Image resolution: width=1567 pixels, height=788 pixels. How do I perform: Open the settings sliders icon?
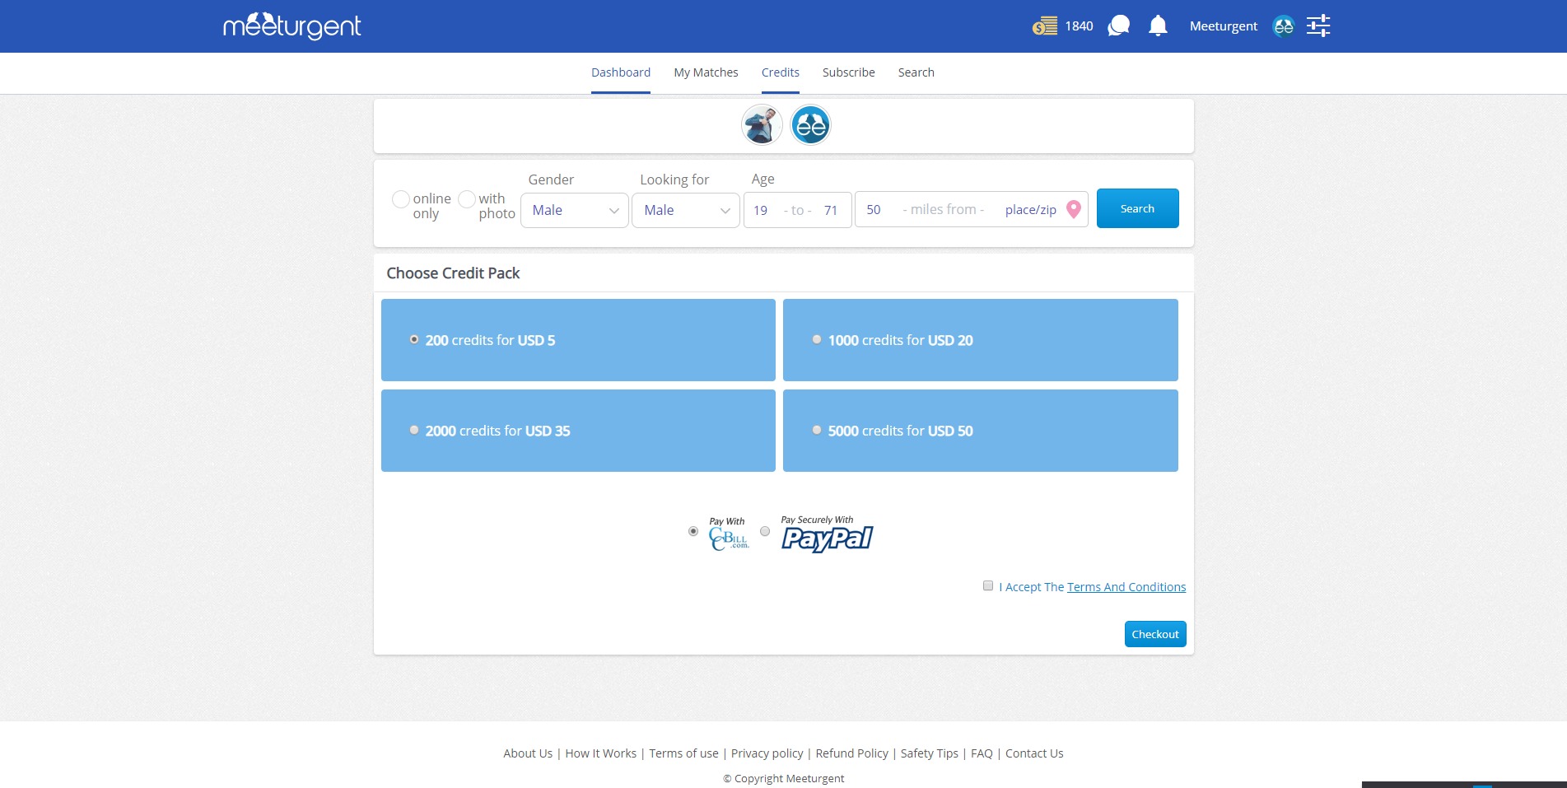[x=1318, y=26]
